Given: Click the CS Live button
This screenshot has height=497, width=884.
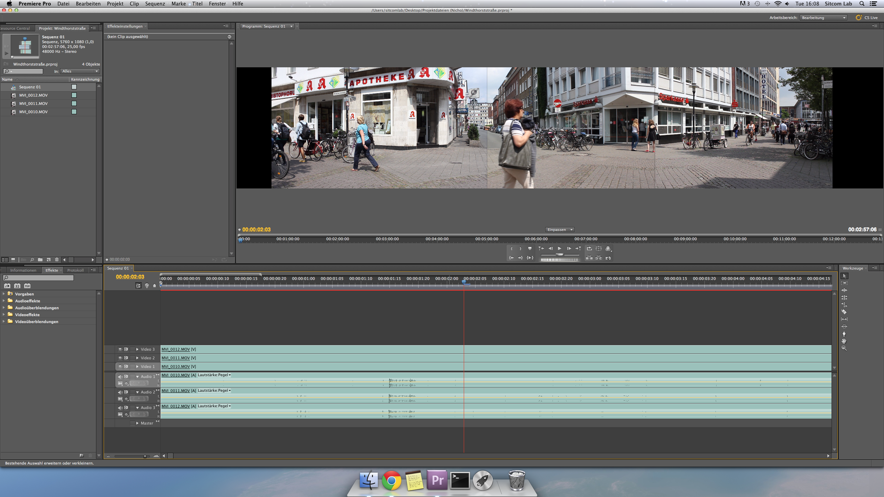Looking at the screenshot, I should pyautogui.click(x=867, y=18).
